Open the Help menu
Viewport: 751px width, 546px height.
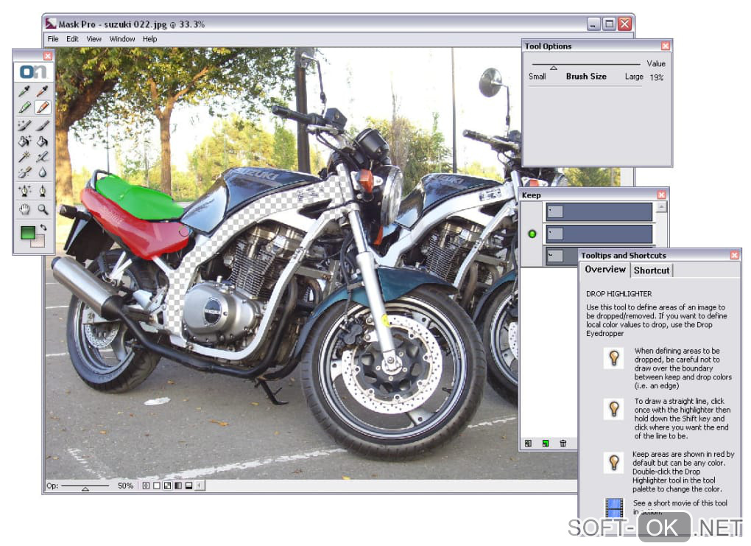click(150, 39)
